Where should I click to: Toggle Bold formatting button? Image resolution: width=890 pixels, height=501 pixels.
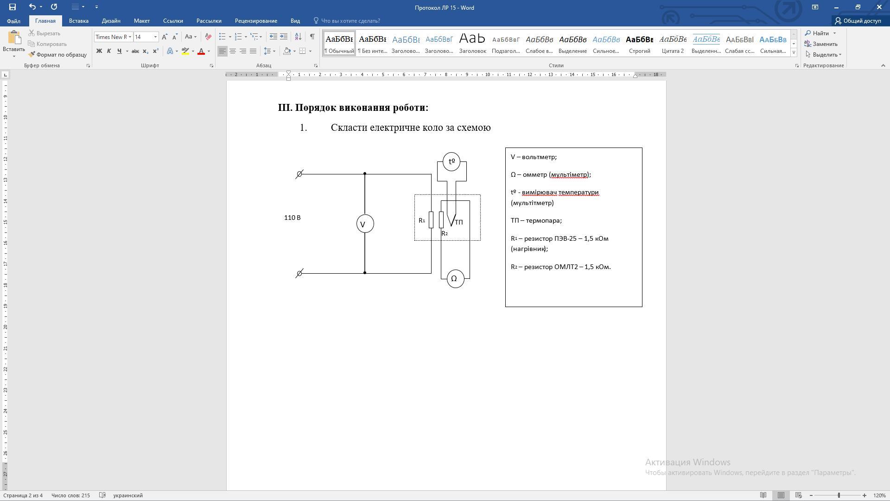[99, 51]
